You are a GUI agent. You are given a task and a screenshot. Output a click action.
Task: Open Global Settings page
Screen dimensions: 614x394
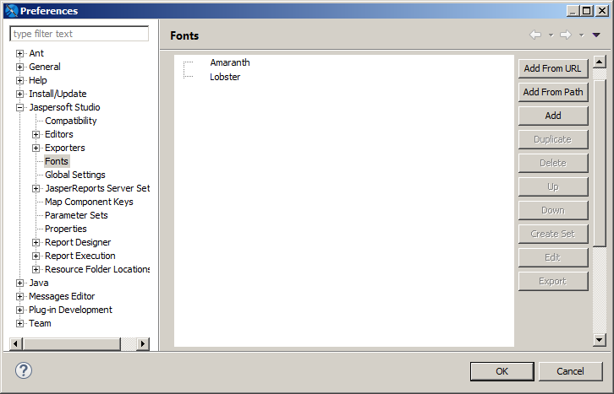coord(75,175)
